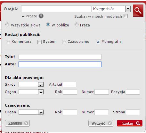
Task: Click the Autor input field
Action: [x=60, y=64]
